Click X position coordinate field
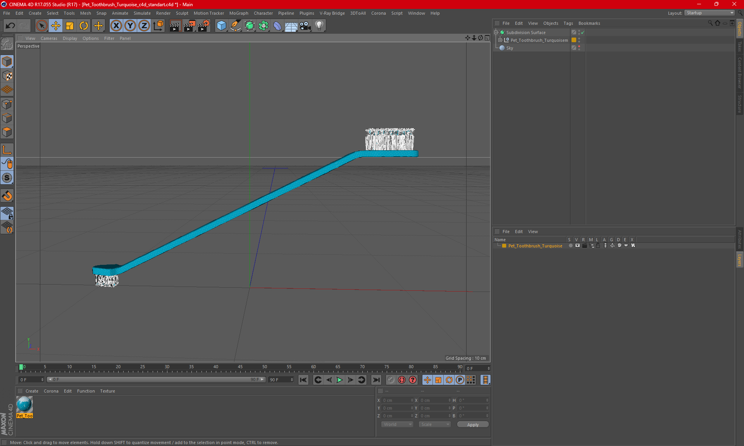Viewport: 744px width, 446px height. pyautogui.click(x=397, y=400)
